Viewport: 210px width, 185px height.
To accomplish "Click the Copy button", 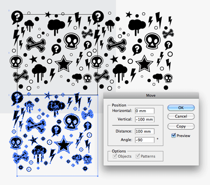I will coord(181,126).
